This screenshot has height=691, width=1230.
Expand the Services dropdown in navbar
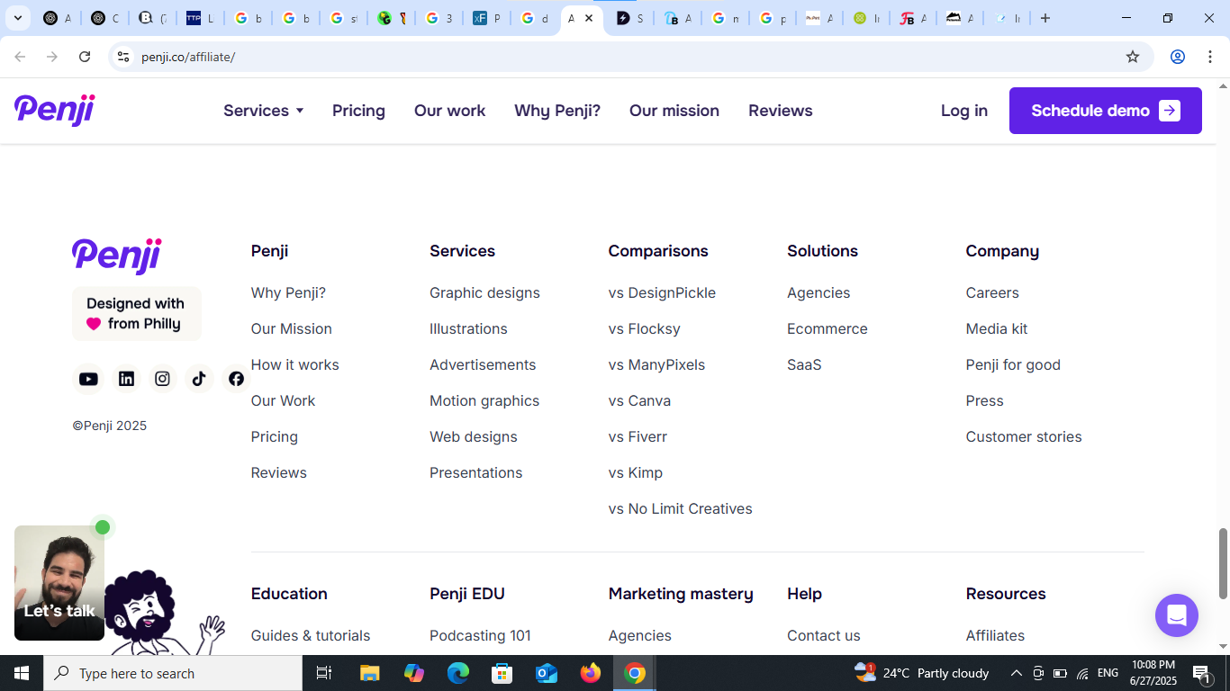(264, 111)
